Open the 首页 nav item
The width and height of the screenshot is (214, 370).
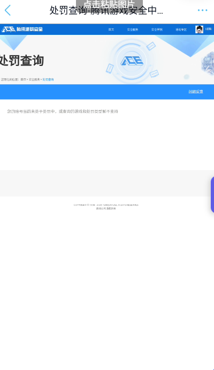click(111, 29)
